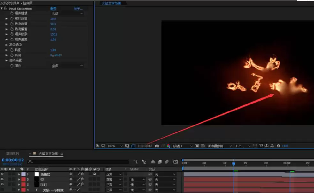Toggle frame blending icon in timeline toolbar

coord(160,162)
